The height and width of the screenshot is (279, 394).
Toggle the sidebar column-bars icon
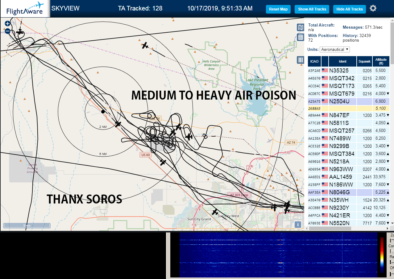[301, 60]
